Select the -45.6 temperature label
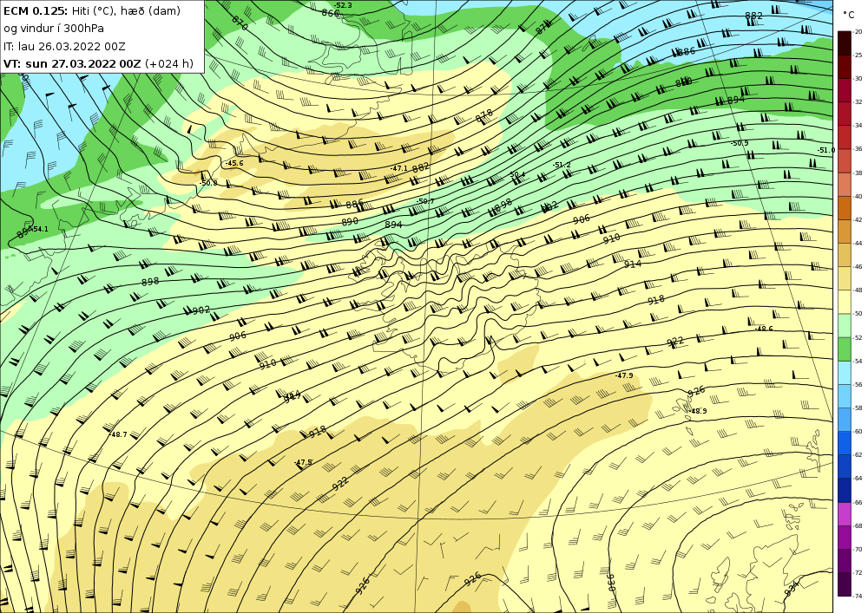The image size is (868, 613). (x=234, y=163)
